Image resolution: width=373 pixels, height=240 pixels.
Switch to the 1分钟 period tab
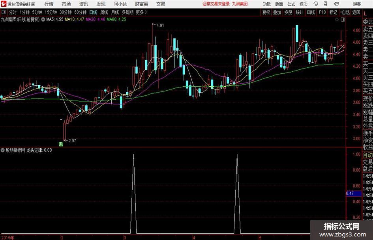24,12
